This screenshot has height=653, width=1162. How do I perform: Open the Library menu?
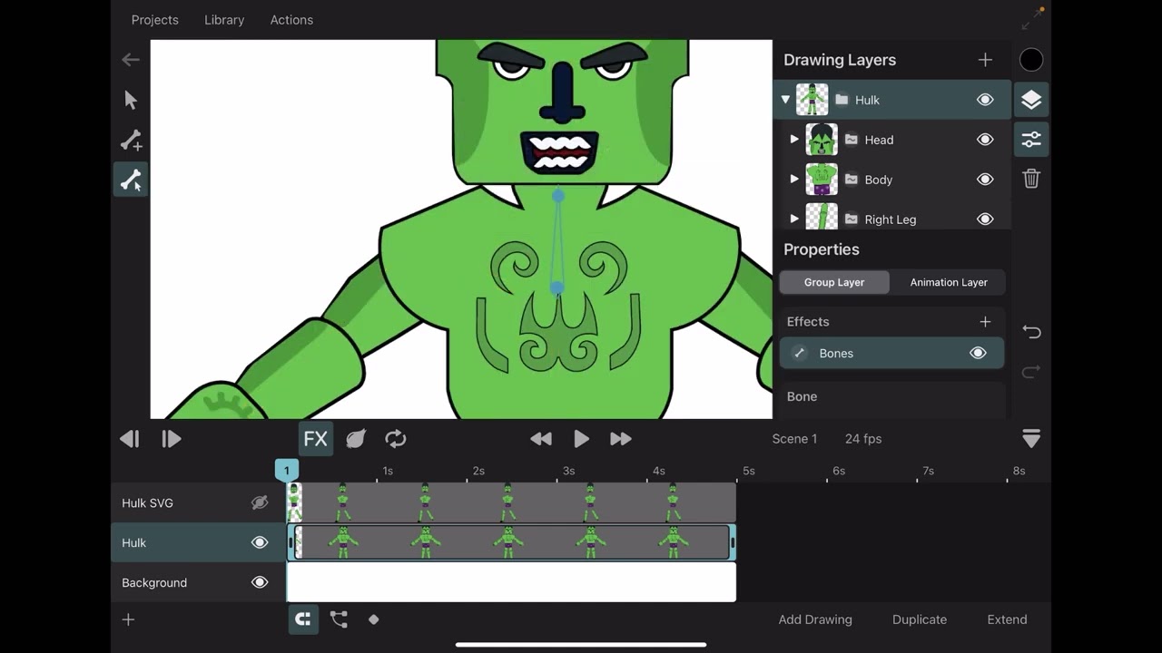click(224, 20)
